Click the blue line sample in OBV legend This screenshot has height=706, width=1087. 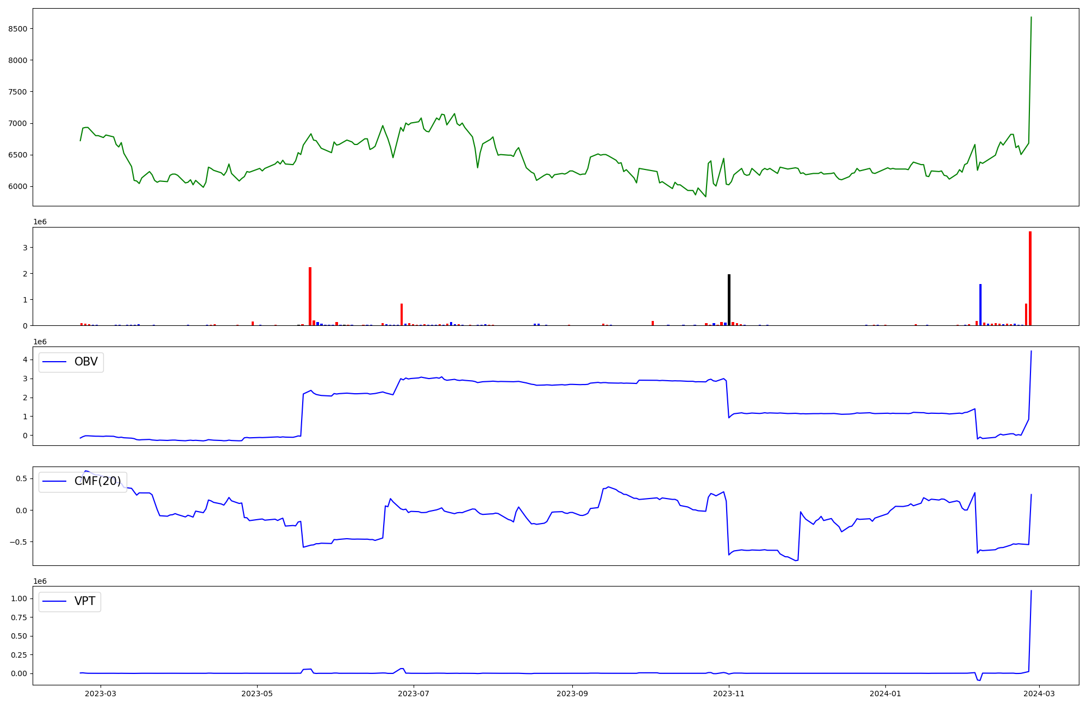(x=54, y=362)
